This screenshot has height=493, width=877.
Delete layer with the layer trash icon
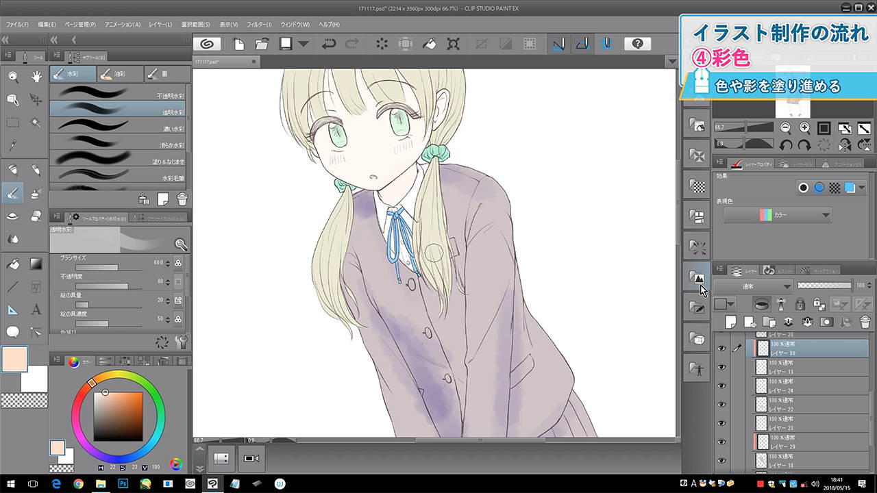click(865, 321)
